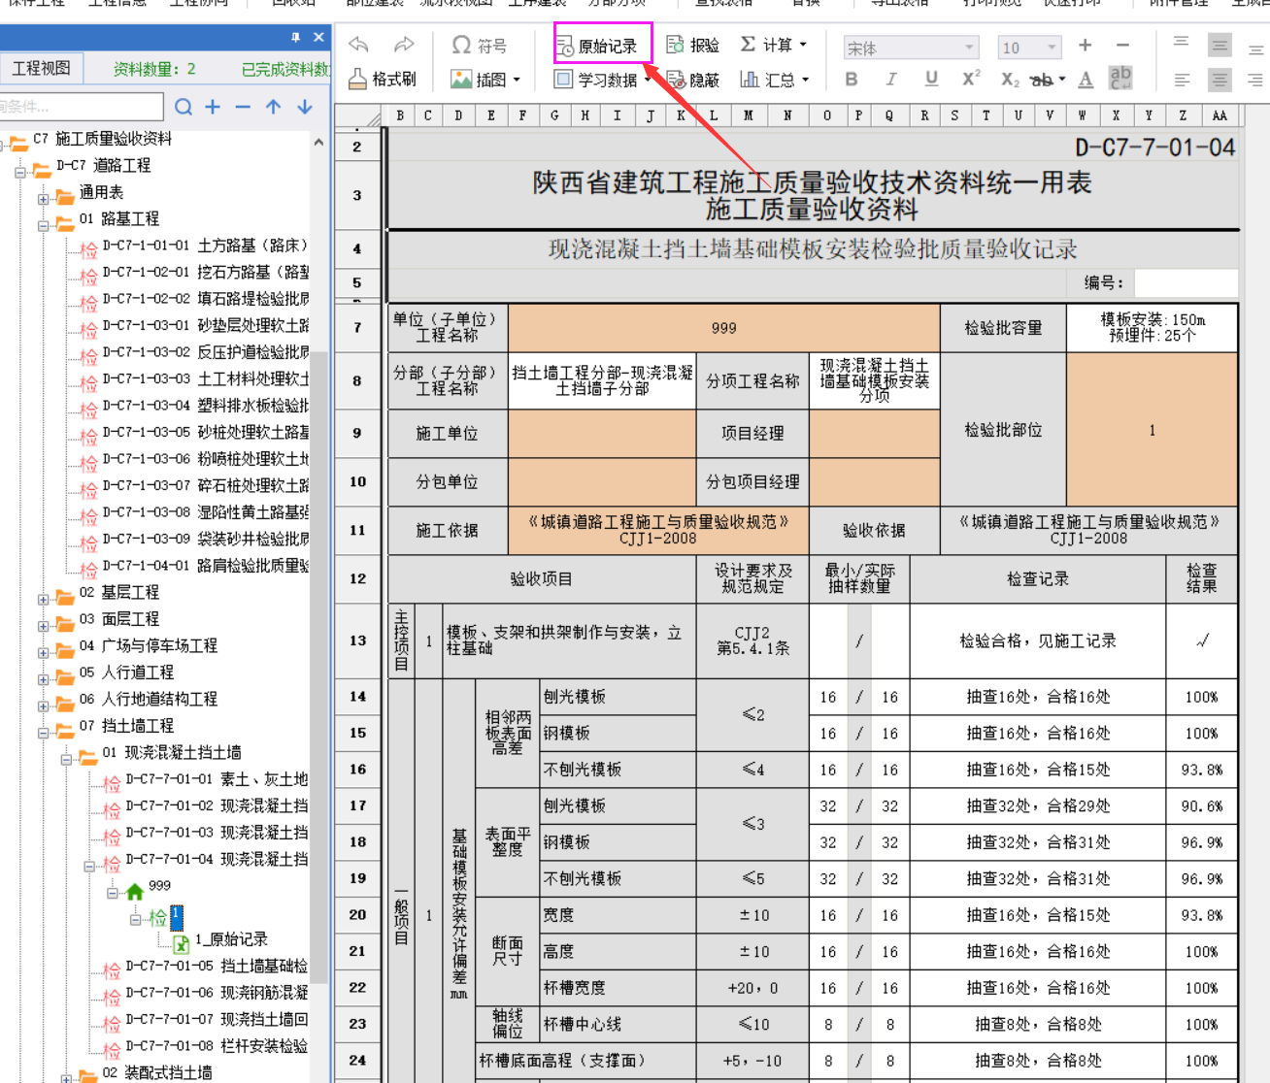The image size is (1270, 1083).
Task: Toggle center horizontal alignment
Action: [x=1220, y=80]
